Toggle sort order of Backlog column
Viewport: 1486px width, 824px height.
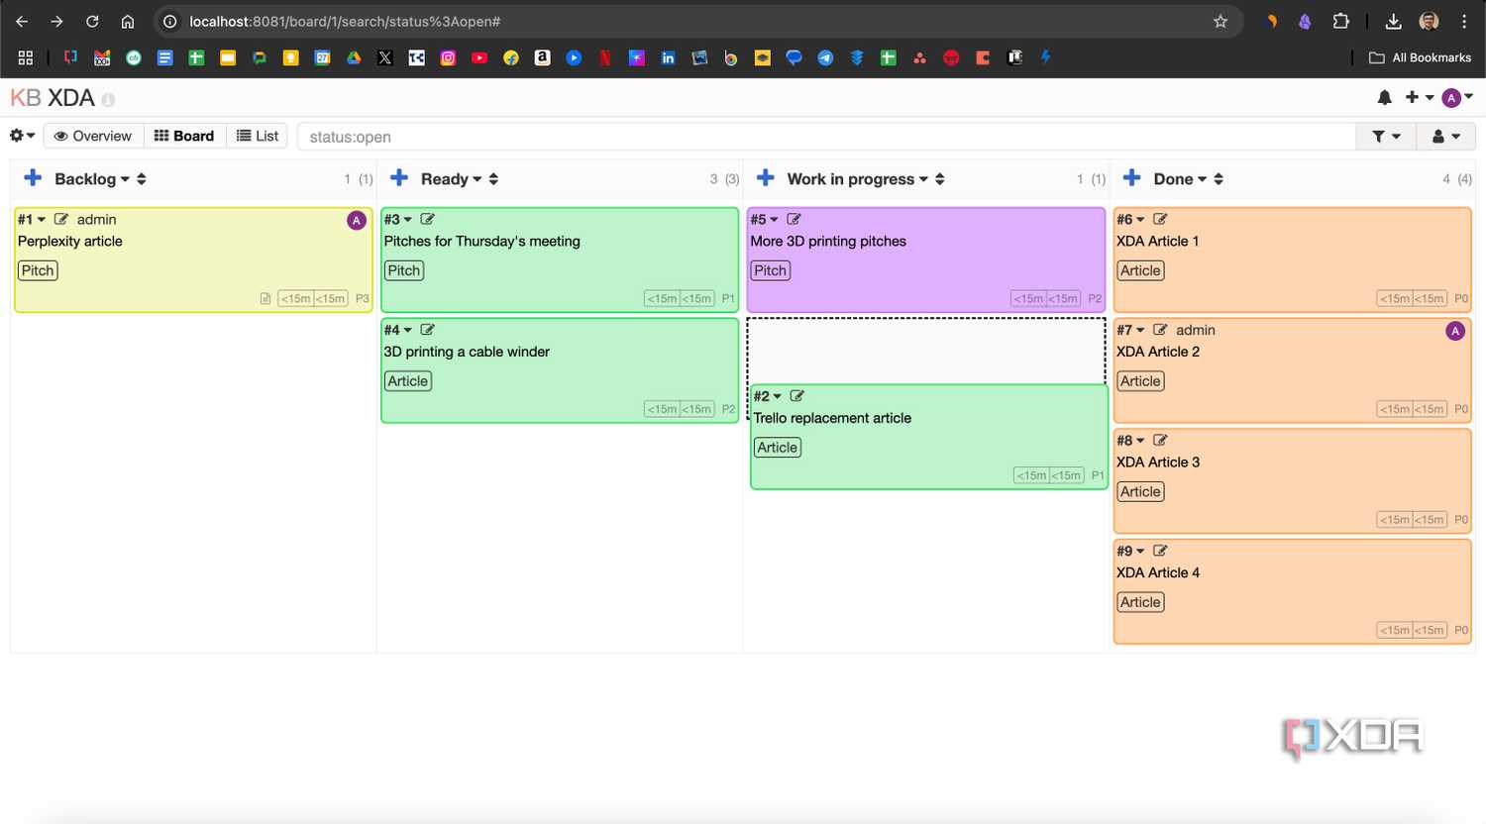point(142,179)
